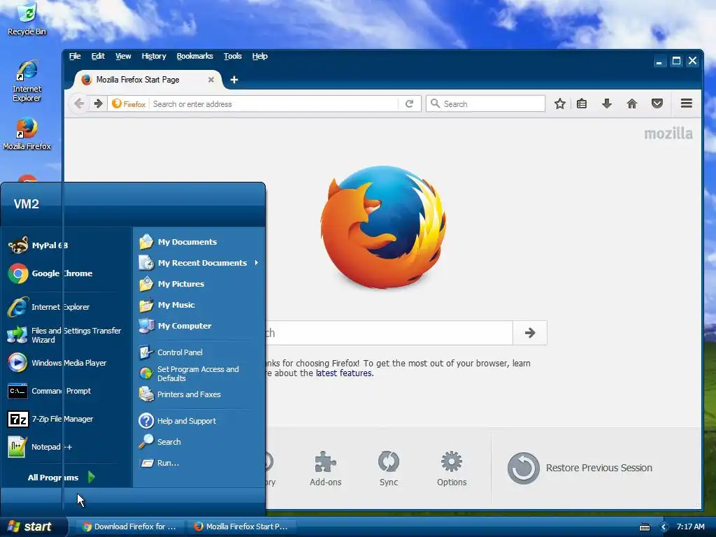This screenshot has width=716, height=537.
Task: Reload the page with the refresh icon
Action: 410,103
